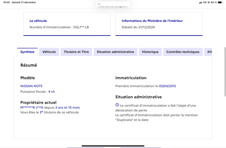Tap the 'Samedi 21 décembre' date

pos(24,3)
